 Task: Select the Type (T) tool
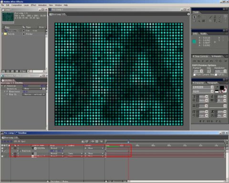215,21
